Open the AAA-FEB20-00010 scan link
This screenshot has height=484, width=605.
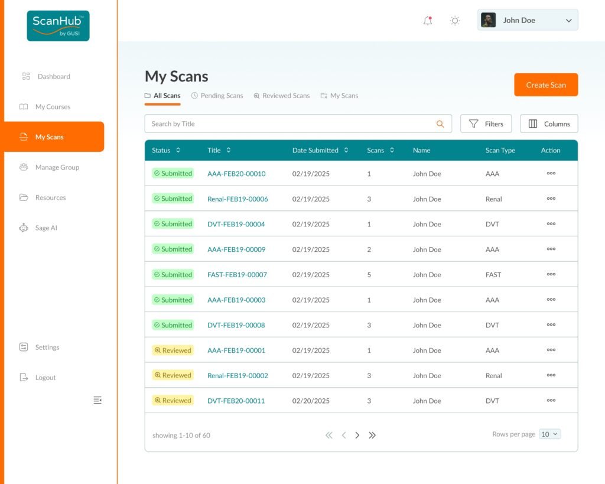(236, 174)
